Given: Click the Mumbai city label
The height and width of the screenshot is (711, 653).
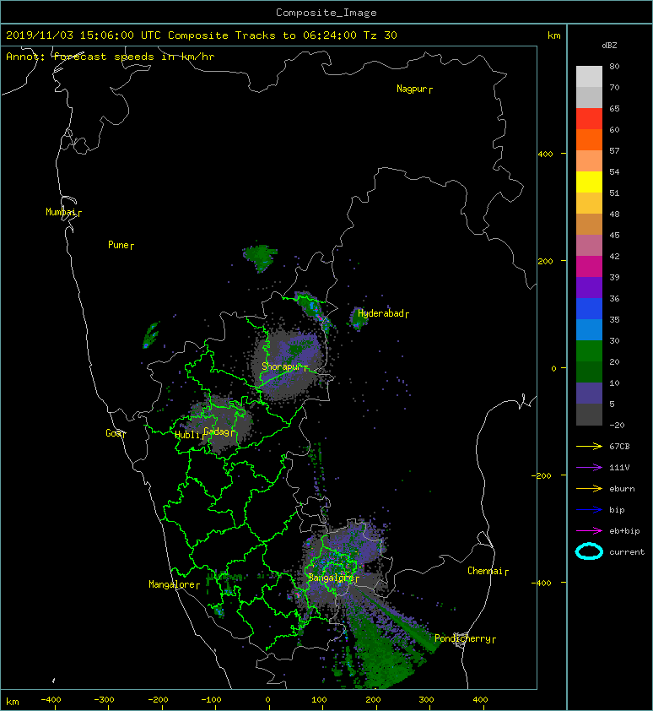Looking at the screenshot, I should [x=63, y=212].
